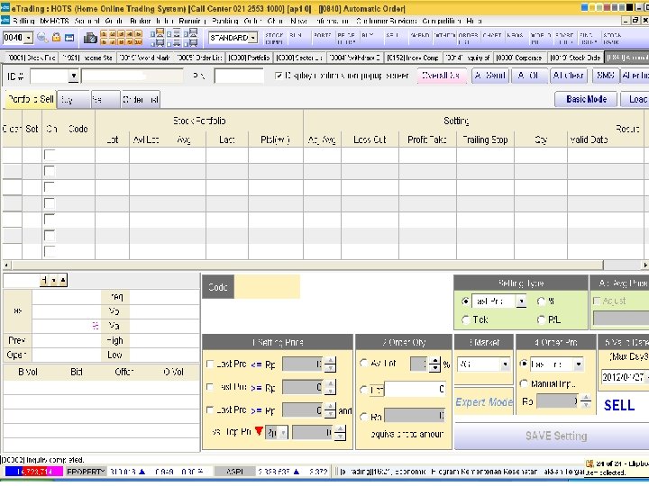Switch to the Order List tab
The width and height of the screenshot is (649, 486).
coord(141,100)
